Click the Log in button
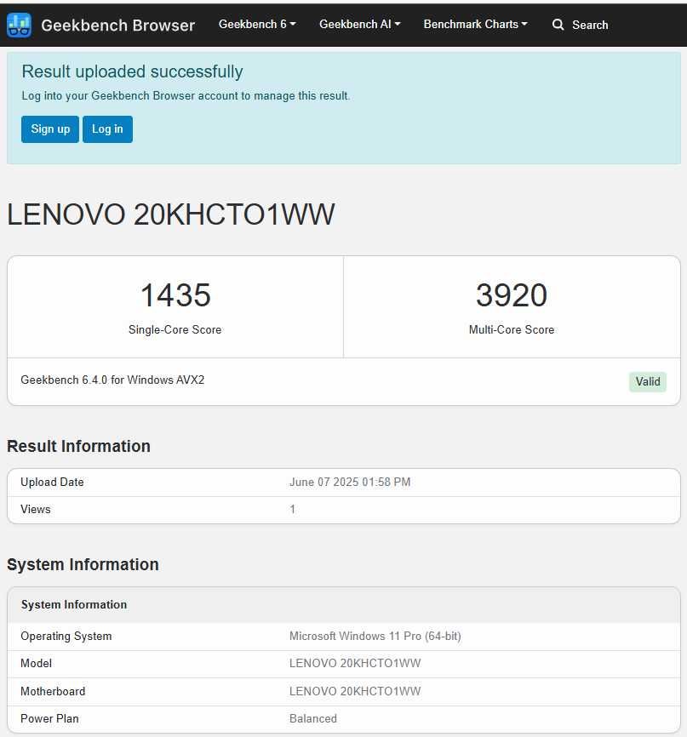 pyautogui.click(x=107, y=129)
